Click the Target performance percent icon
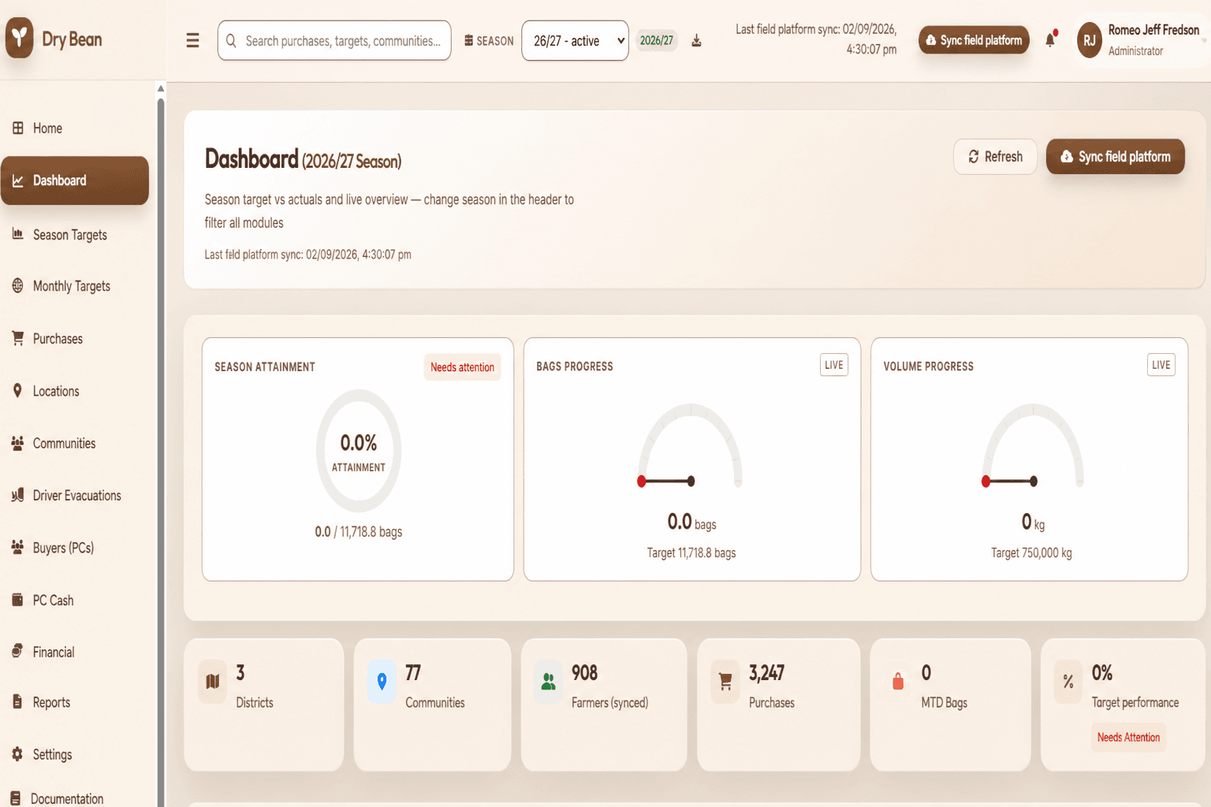 (x=1068, y=681)
